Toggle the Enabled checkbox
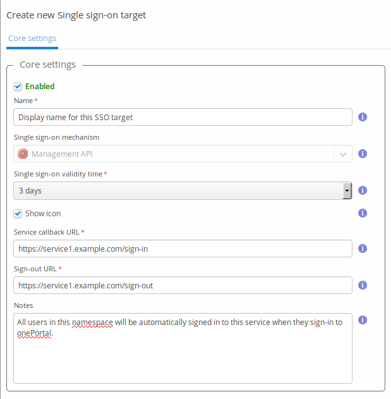Viewport: 391px width, 399px height. [18, 86]
